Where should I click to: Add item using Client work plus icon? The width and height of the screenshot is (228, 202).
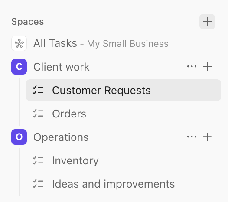207,67
